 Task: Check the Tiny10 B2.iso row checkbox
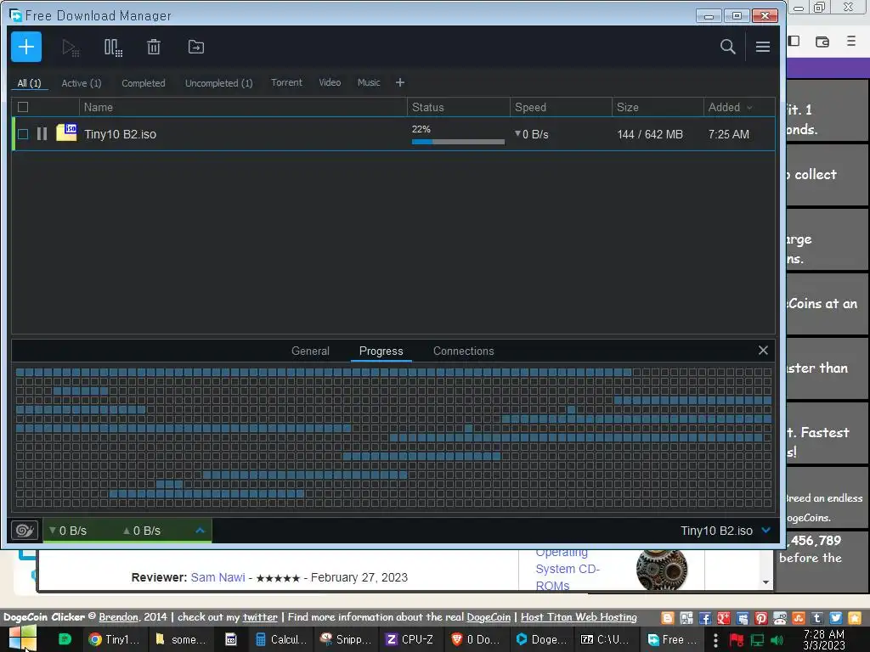tap(23, 133)
